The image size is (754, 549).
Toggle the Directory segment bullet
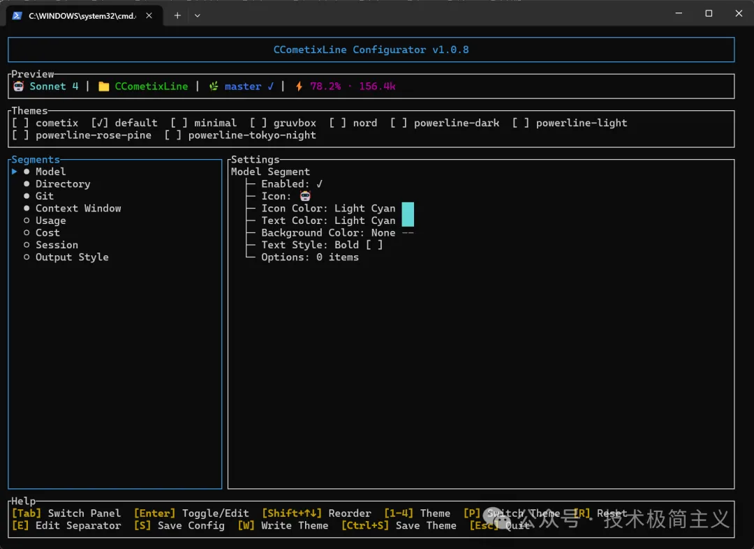(x=27, y=183)
